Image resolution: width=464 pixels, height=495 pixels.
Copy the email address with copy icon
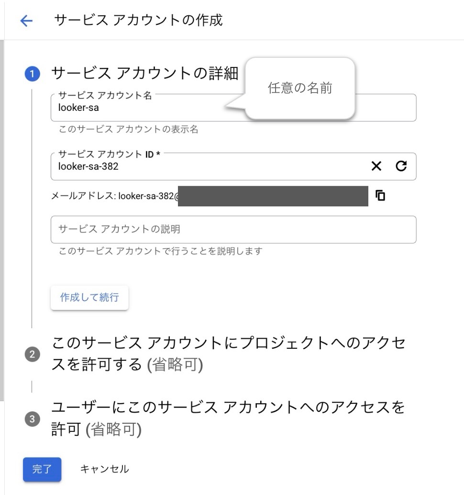380,196
